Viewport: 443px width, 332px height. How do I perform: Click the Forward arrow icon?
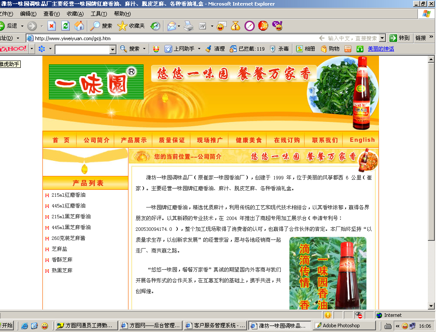tap(32, 26)
